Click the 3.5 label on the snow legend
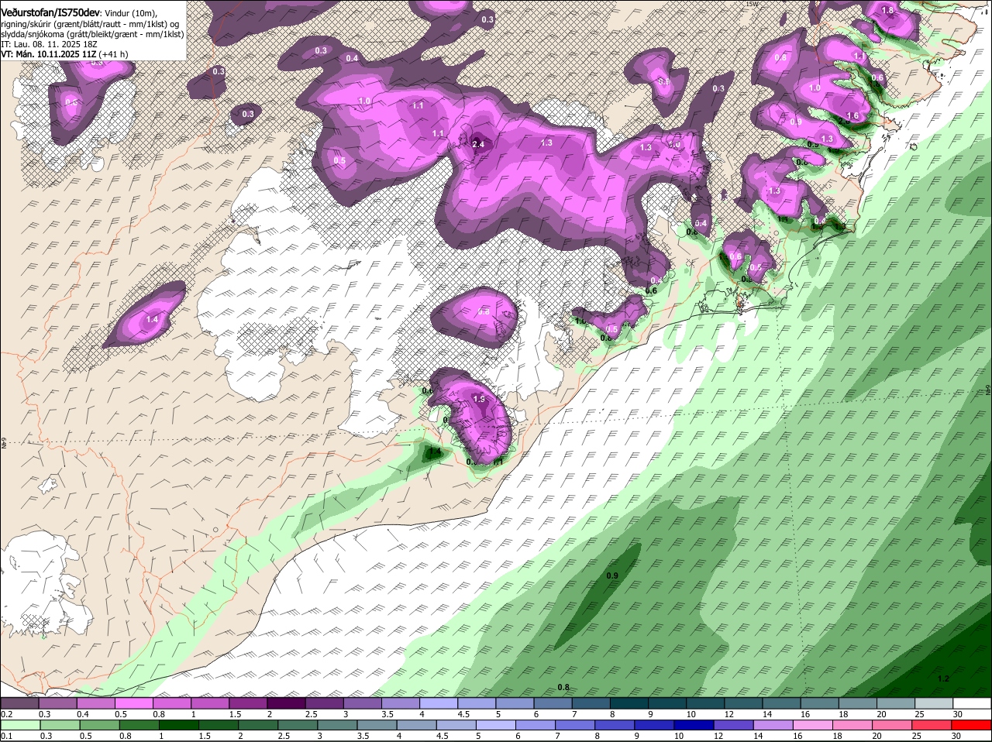 (387, 713)
